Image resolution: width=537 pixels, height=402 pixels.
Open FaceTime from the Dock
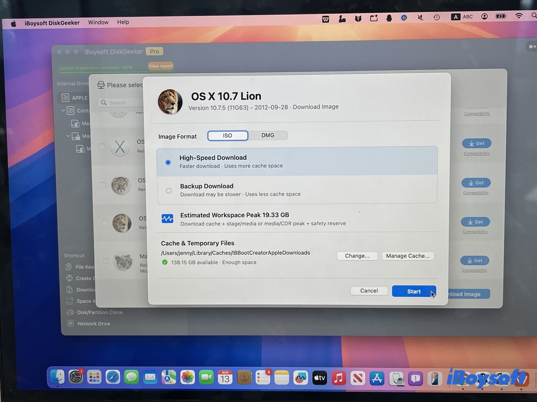(206, 378)
